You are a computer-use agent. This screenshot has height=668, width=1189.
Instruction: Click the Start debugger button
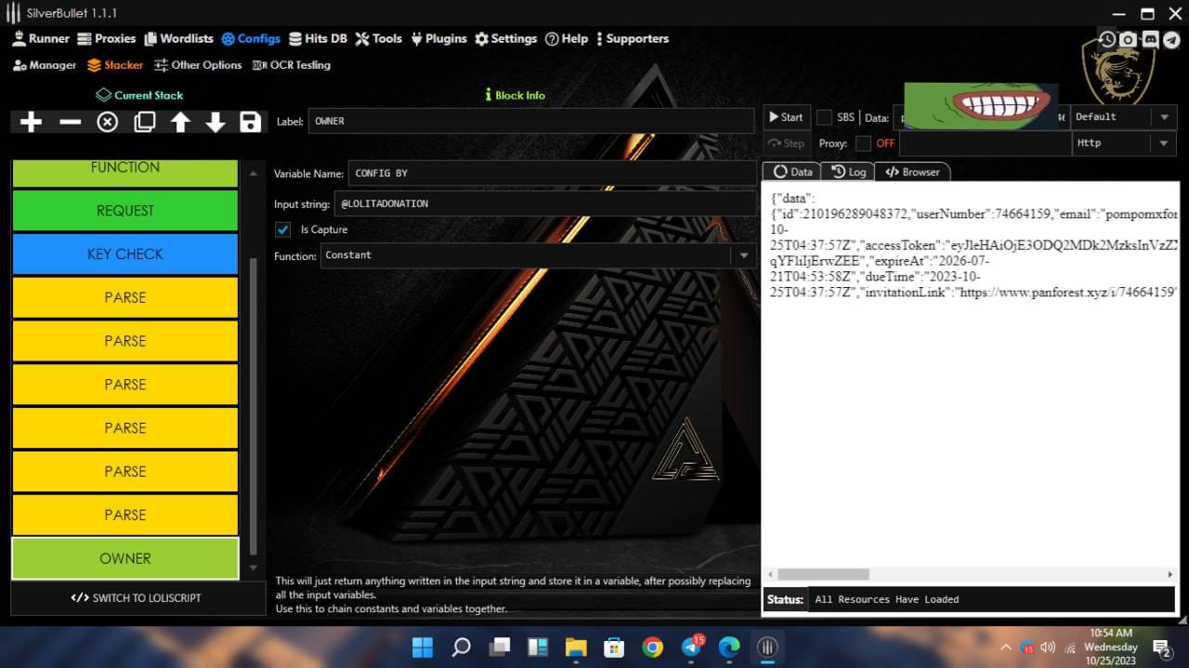tap(786, 117)
